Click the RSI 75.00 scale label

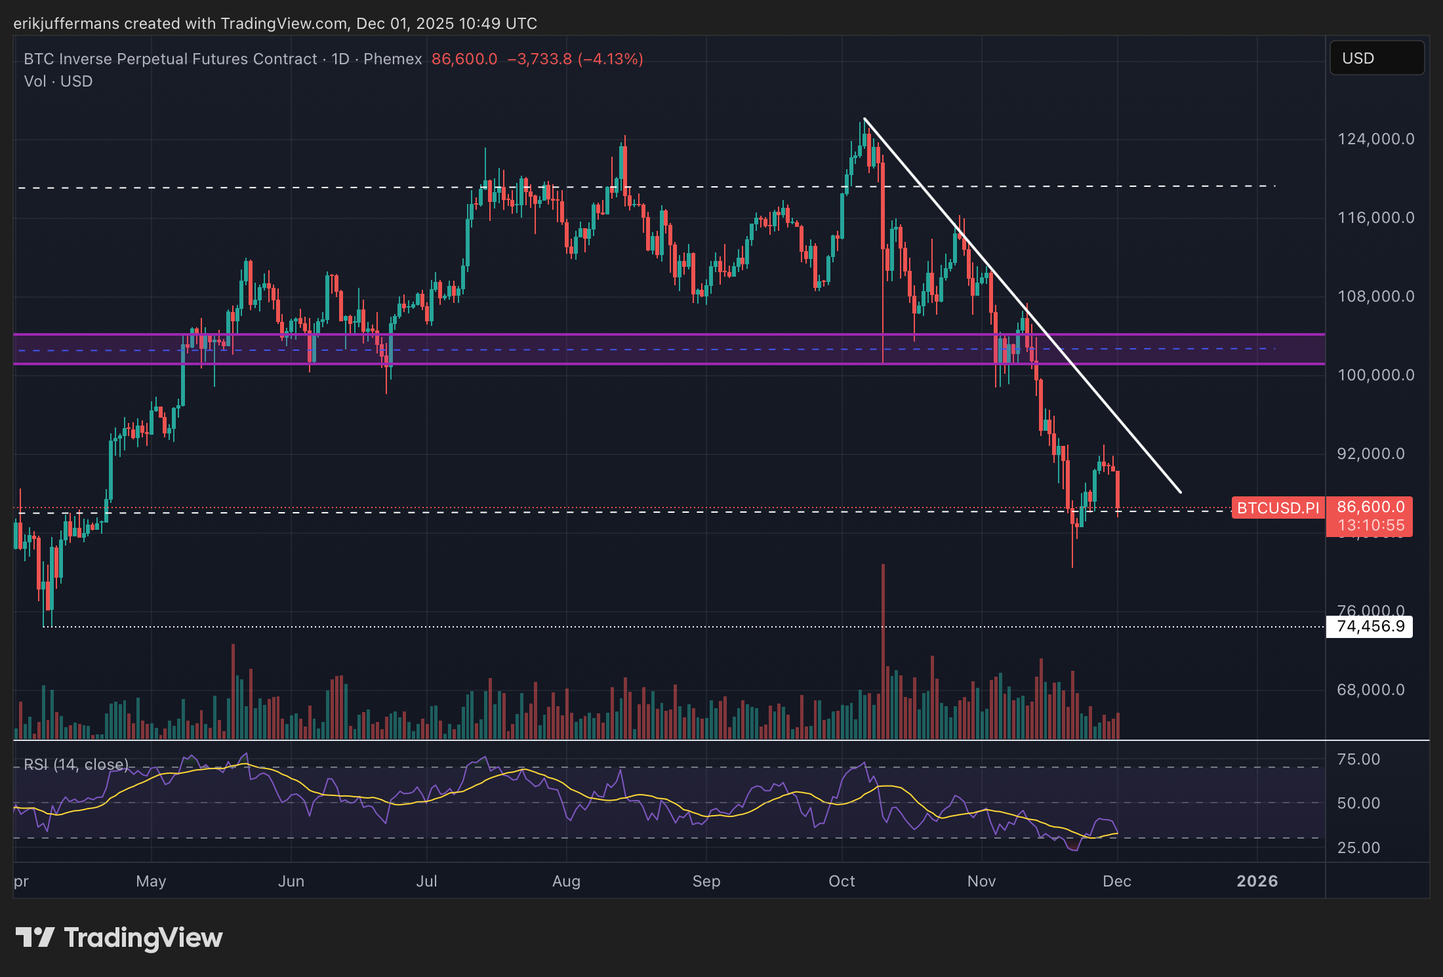coord(1358,759)
